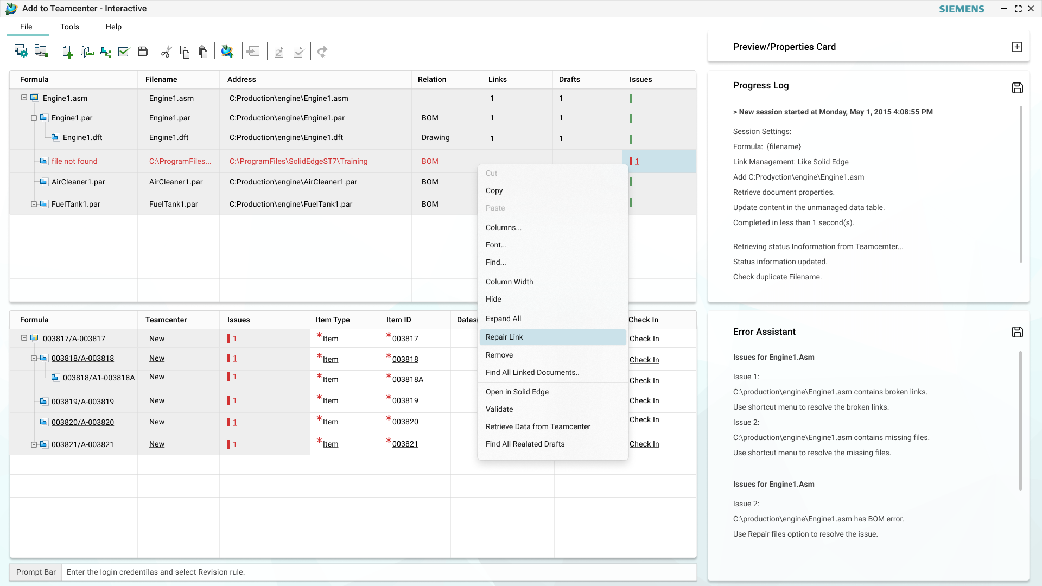Open the File menu
This screenshot has height=586, width=1042.
(26, 27)
